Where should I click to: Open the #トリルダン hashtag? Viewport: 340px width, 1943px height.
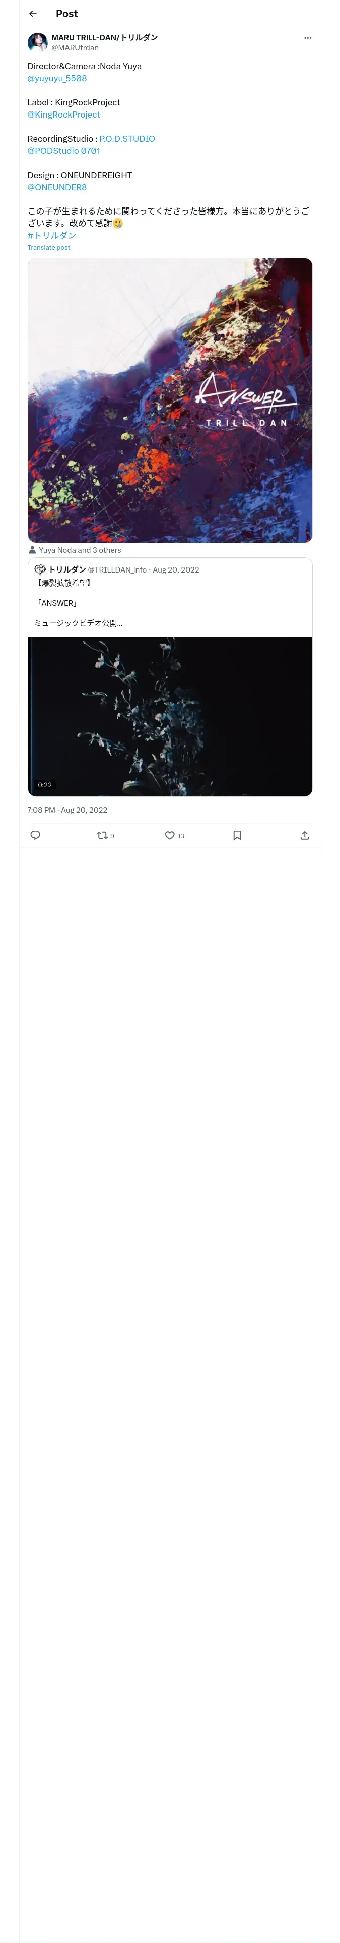click(52, 236)
